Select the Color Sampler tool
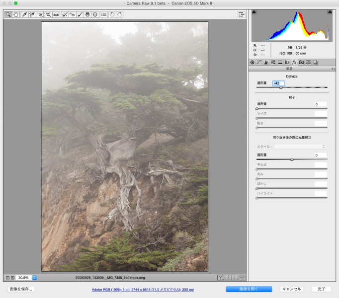 (x=32, y=14)
